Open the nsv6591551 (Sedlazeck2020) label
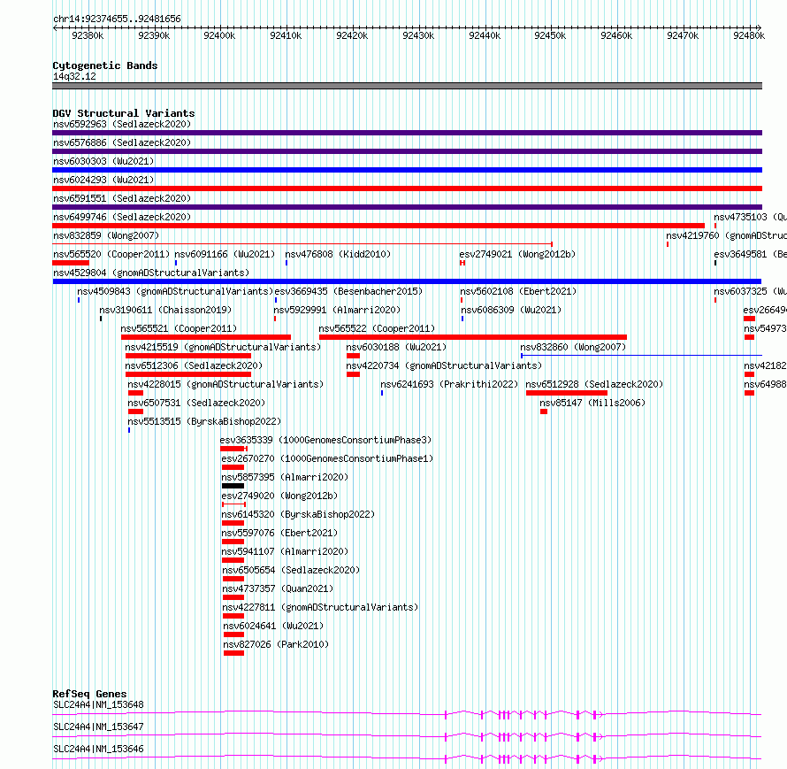The width and height of the screenshot is (787, 769). pyautogui.click(x=122, y=198)
